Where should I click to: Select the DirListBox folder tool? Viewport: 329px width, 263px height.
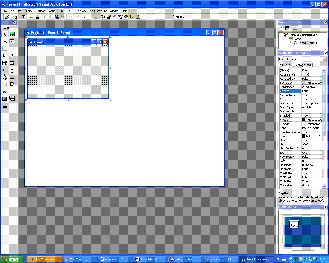(5, 84)
